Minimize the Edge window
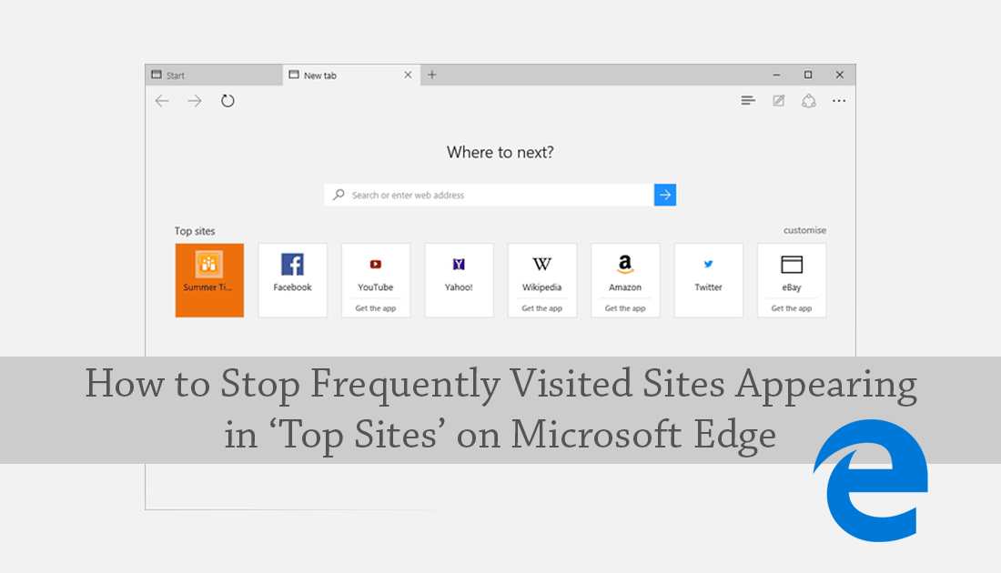Viewport: 1001px width, 573px height. point(776,75)
